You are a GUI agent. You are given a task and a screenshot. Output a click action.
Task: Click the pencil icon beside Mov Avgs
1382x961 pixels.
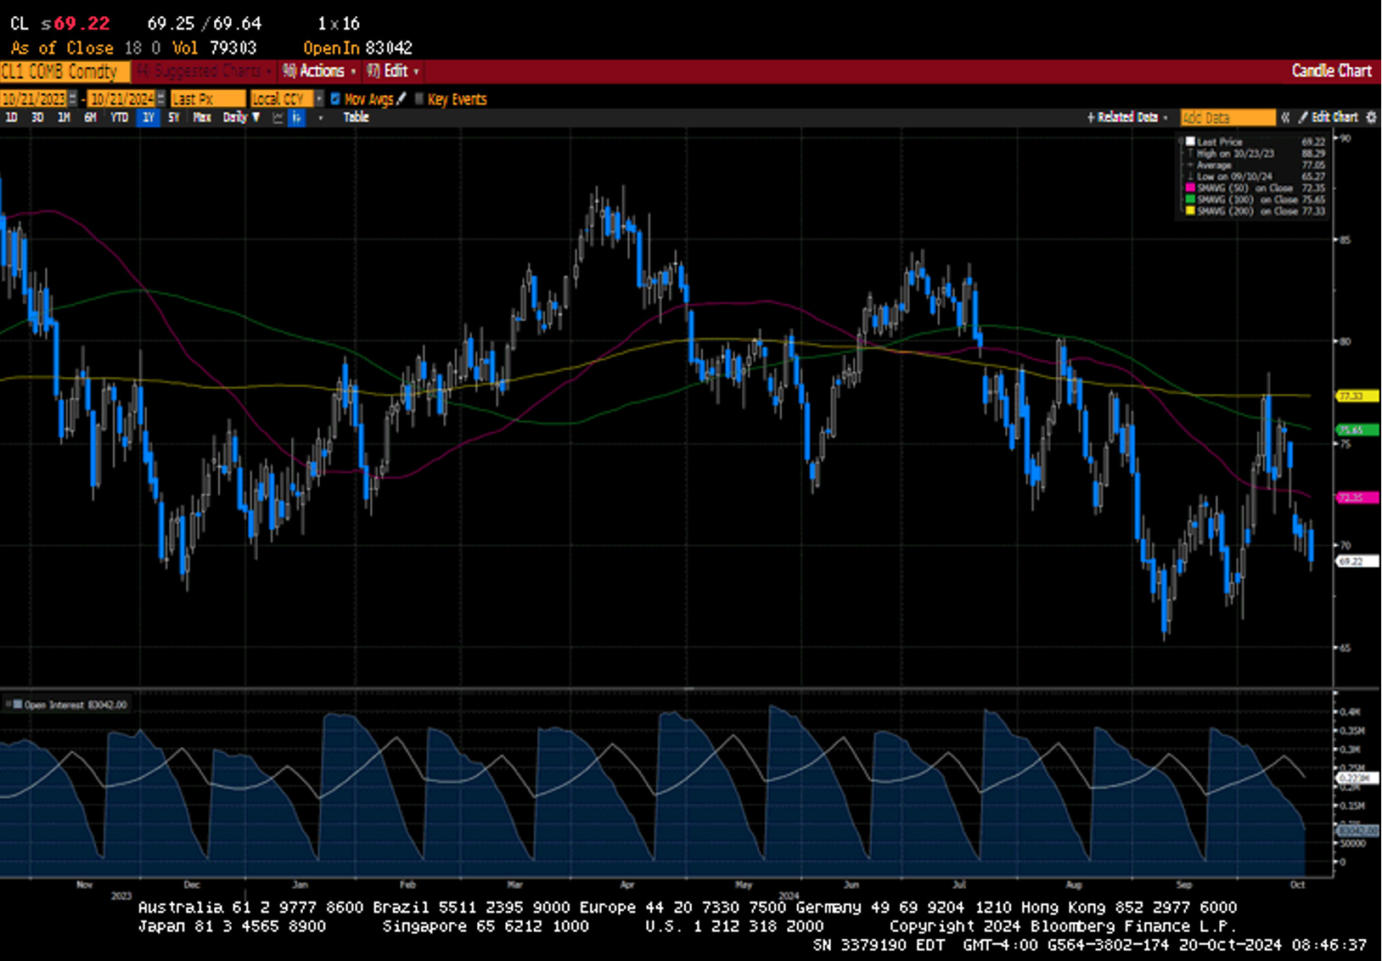tap(402, 99)
